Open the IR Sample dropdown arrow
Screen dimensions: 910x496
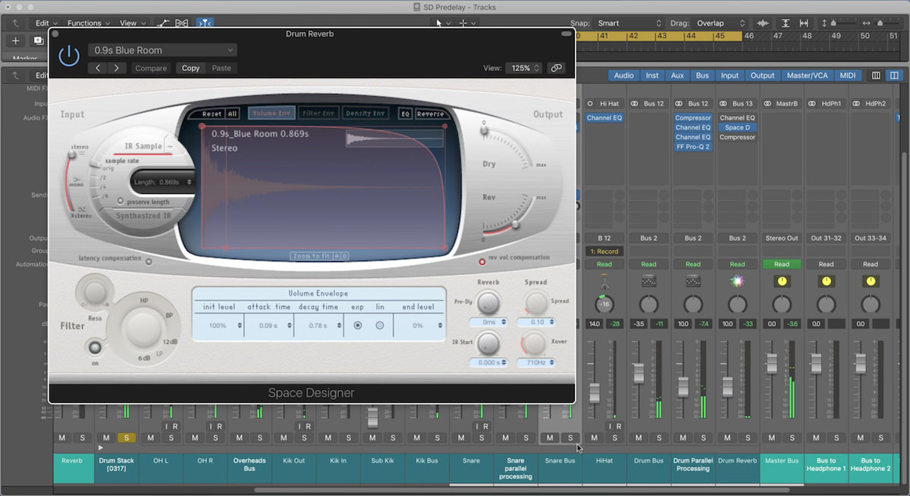tap(169, 146)
